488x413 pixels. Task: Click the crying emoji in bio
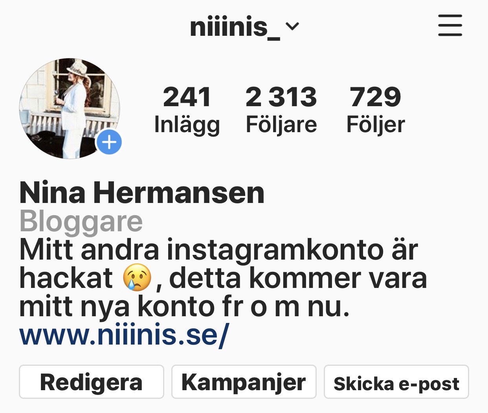[x=137, y=278]
